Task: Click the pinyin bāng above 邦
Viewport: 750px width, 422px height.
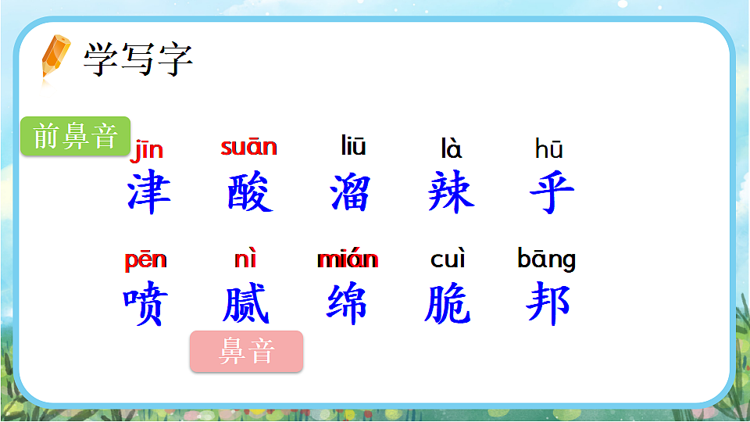Action: [x=547, y=259]
